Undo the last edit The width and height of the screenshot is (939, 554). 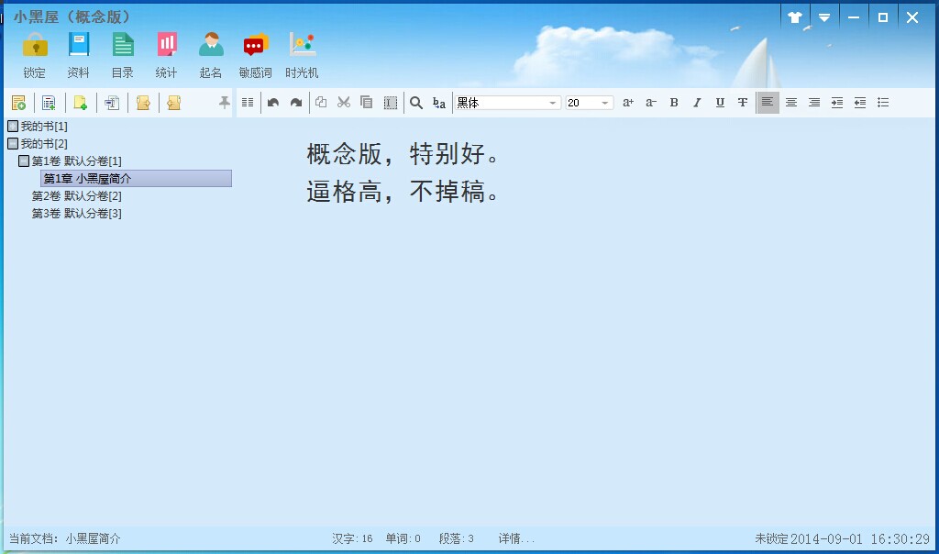tap(273, 103)
